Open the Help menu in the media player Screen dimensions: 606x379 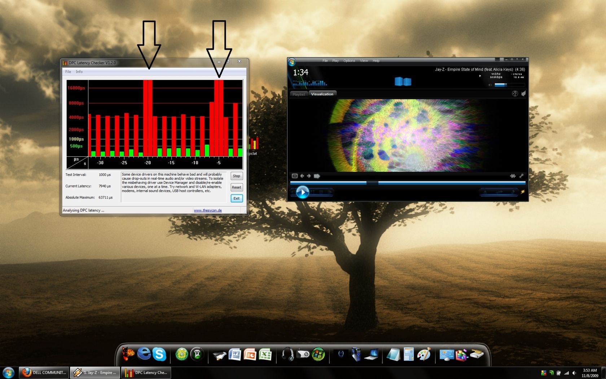click(x=376, y=61)
